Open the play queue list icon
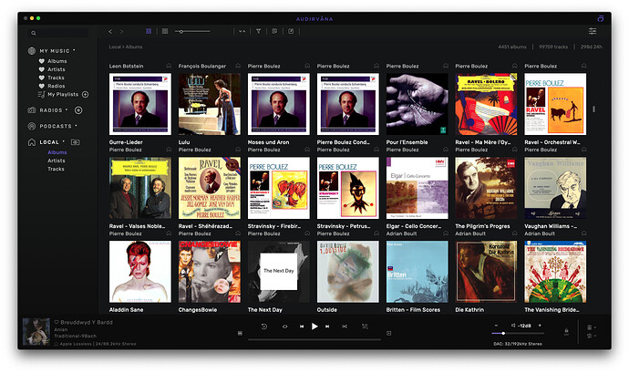 pos(365,326)
